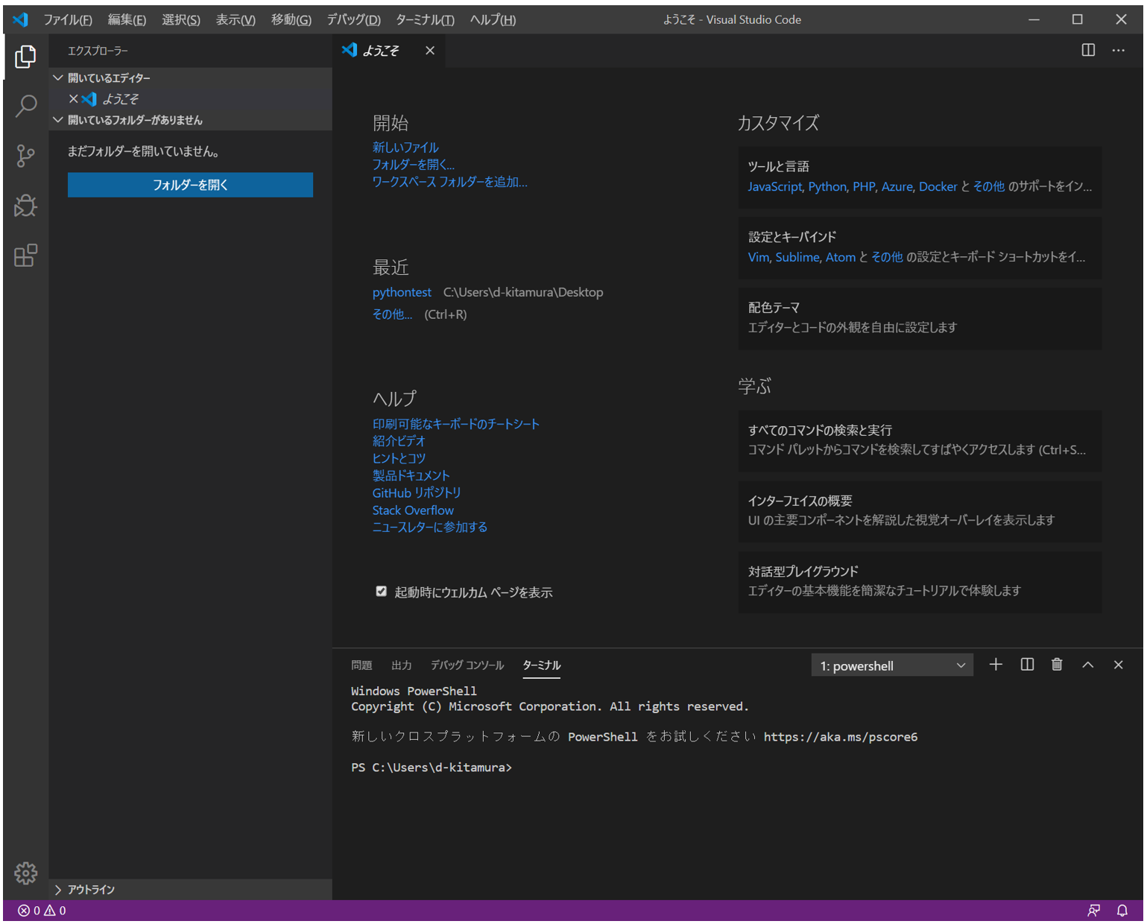
Task: Click the フォルダーを開く... link
Action: point(414,165)
